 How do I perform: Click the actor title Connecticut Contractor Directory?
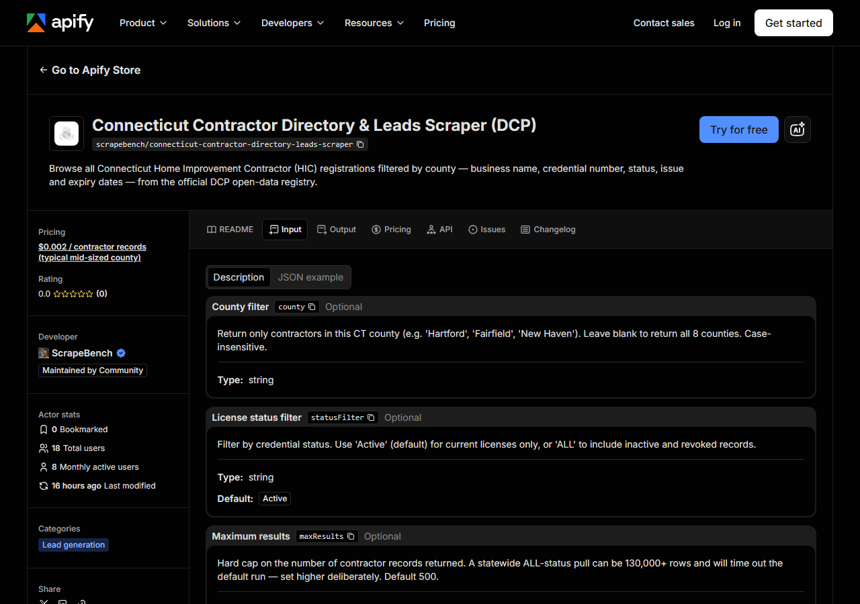[314, 125]
